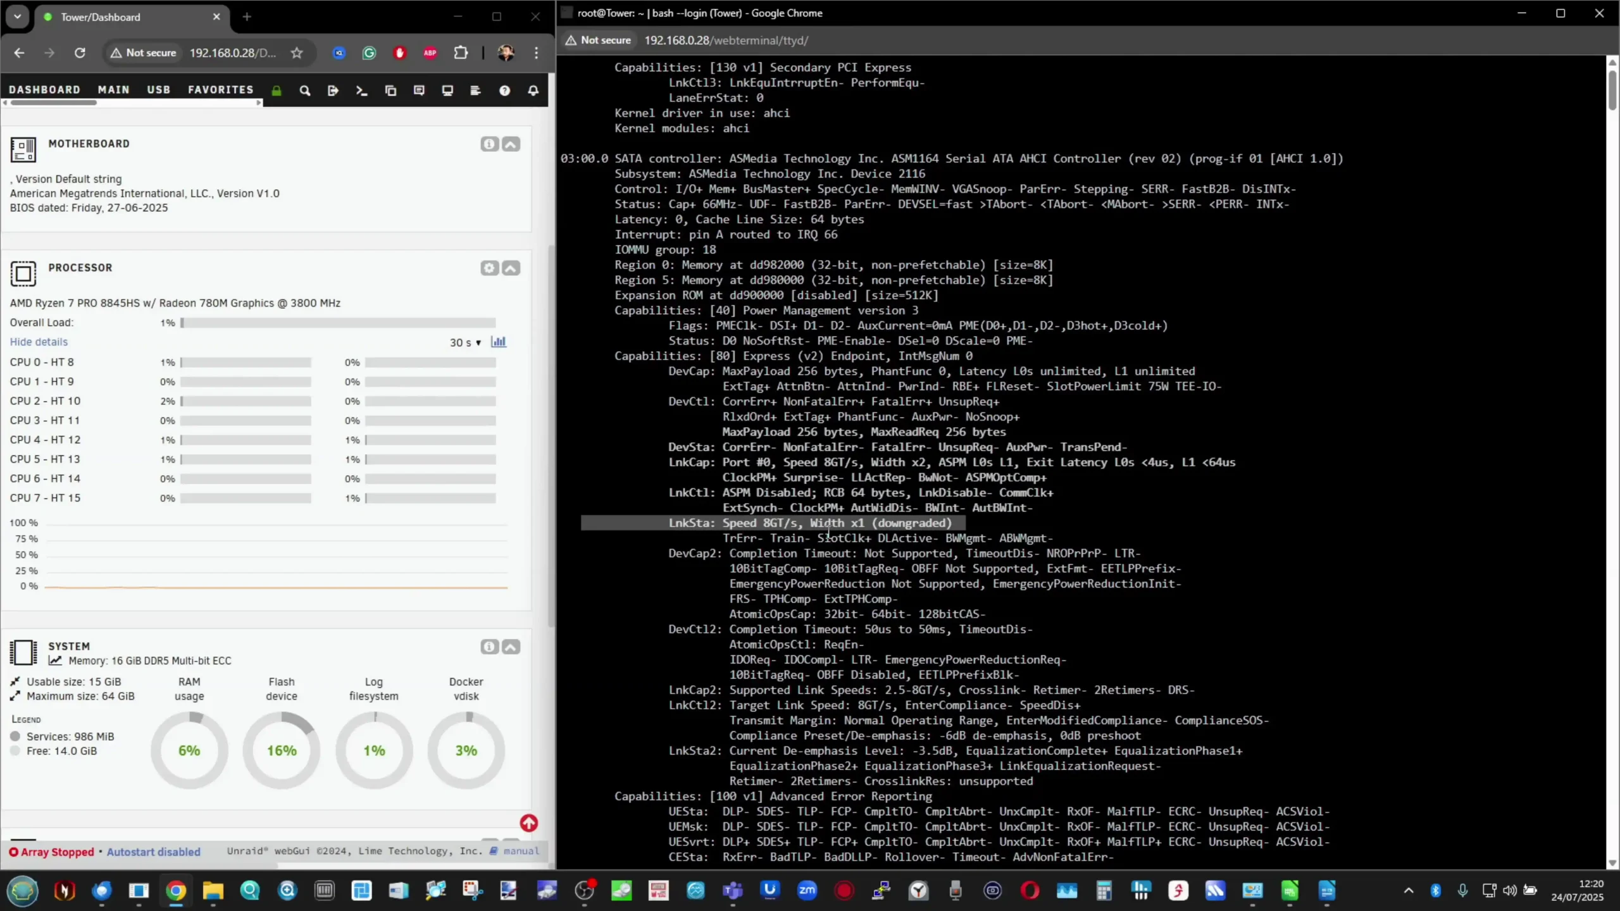Viewport: 1620px width, 911px height.
Task: Collapse the System tile with chevron
Action: 511,647
